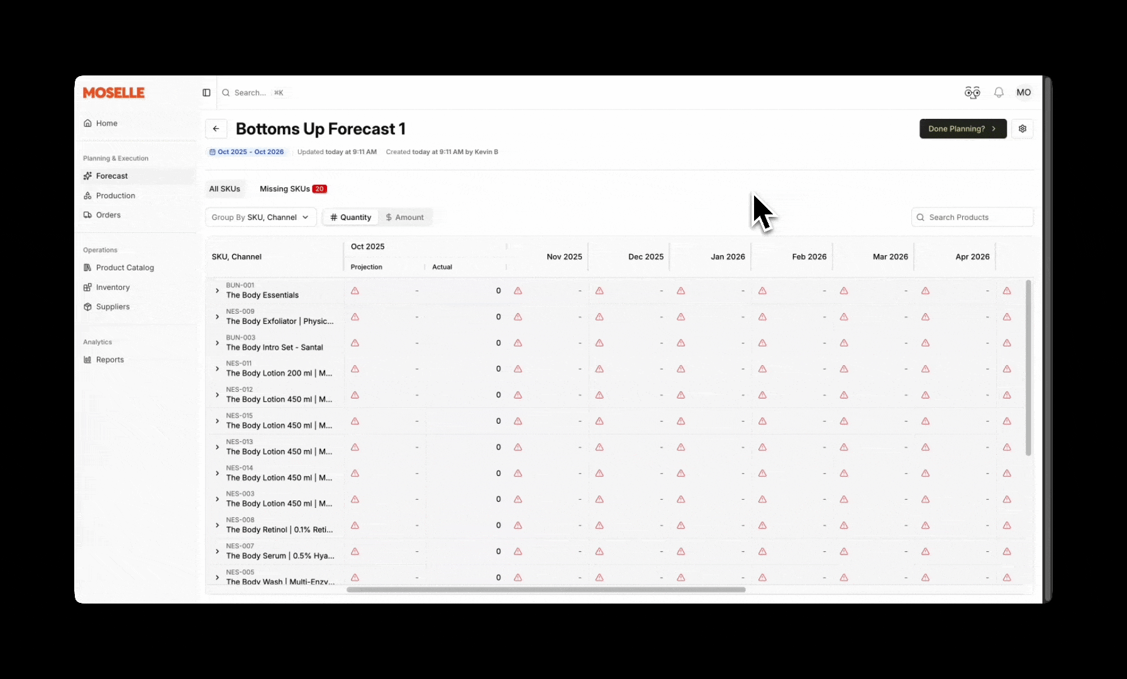Viewport: 1127px width, 679px height.
Task: Toggle the sidebar collapse icon
Action: [206, 92]
